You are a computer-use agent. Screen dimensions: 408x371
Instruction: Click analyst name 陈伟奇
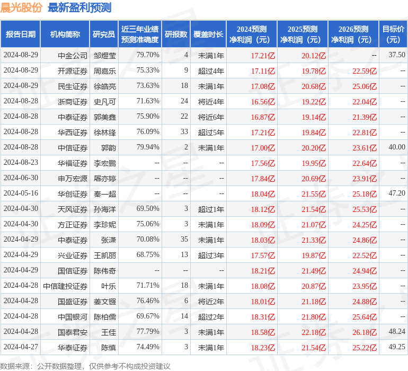104,270
